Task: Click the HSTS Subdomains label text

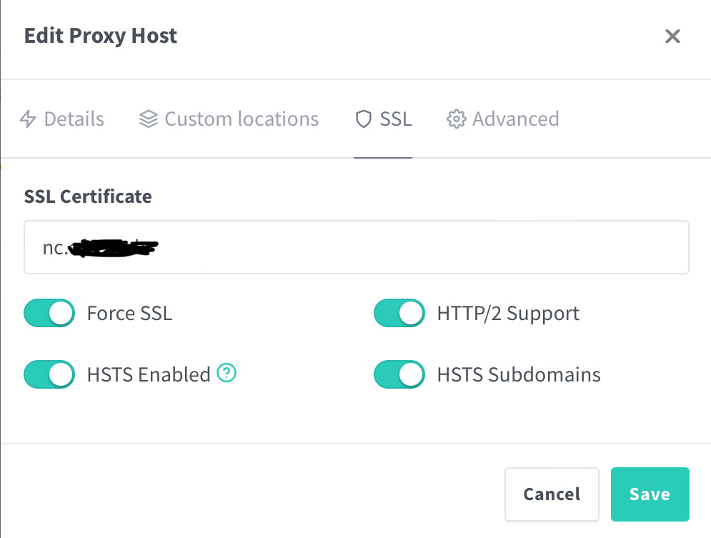Action: click(519, 375)
